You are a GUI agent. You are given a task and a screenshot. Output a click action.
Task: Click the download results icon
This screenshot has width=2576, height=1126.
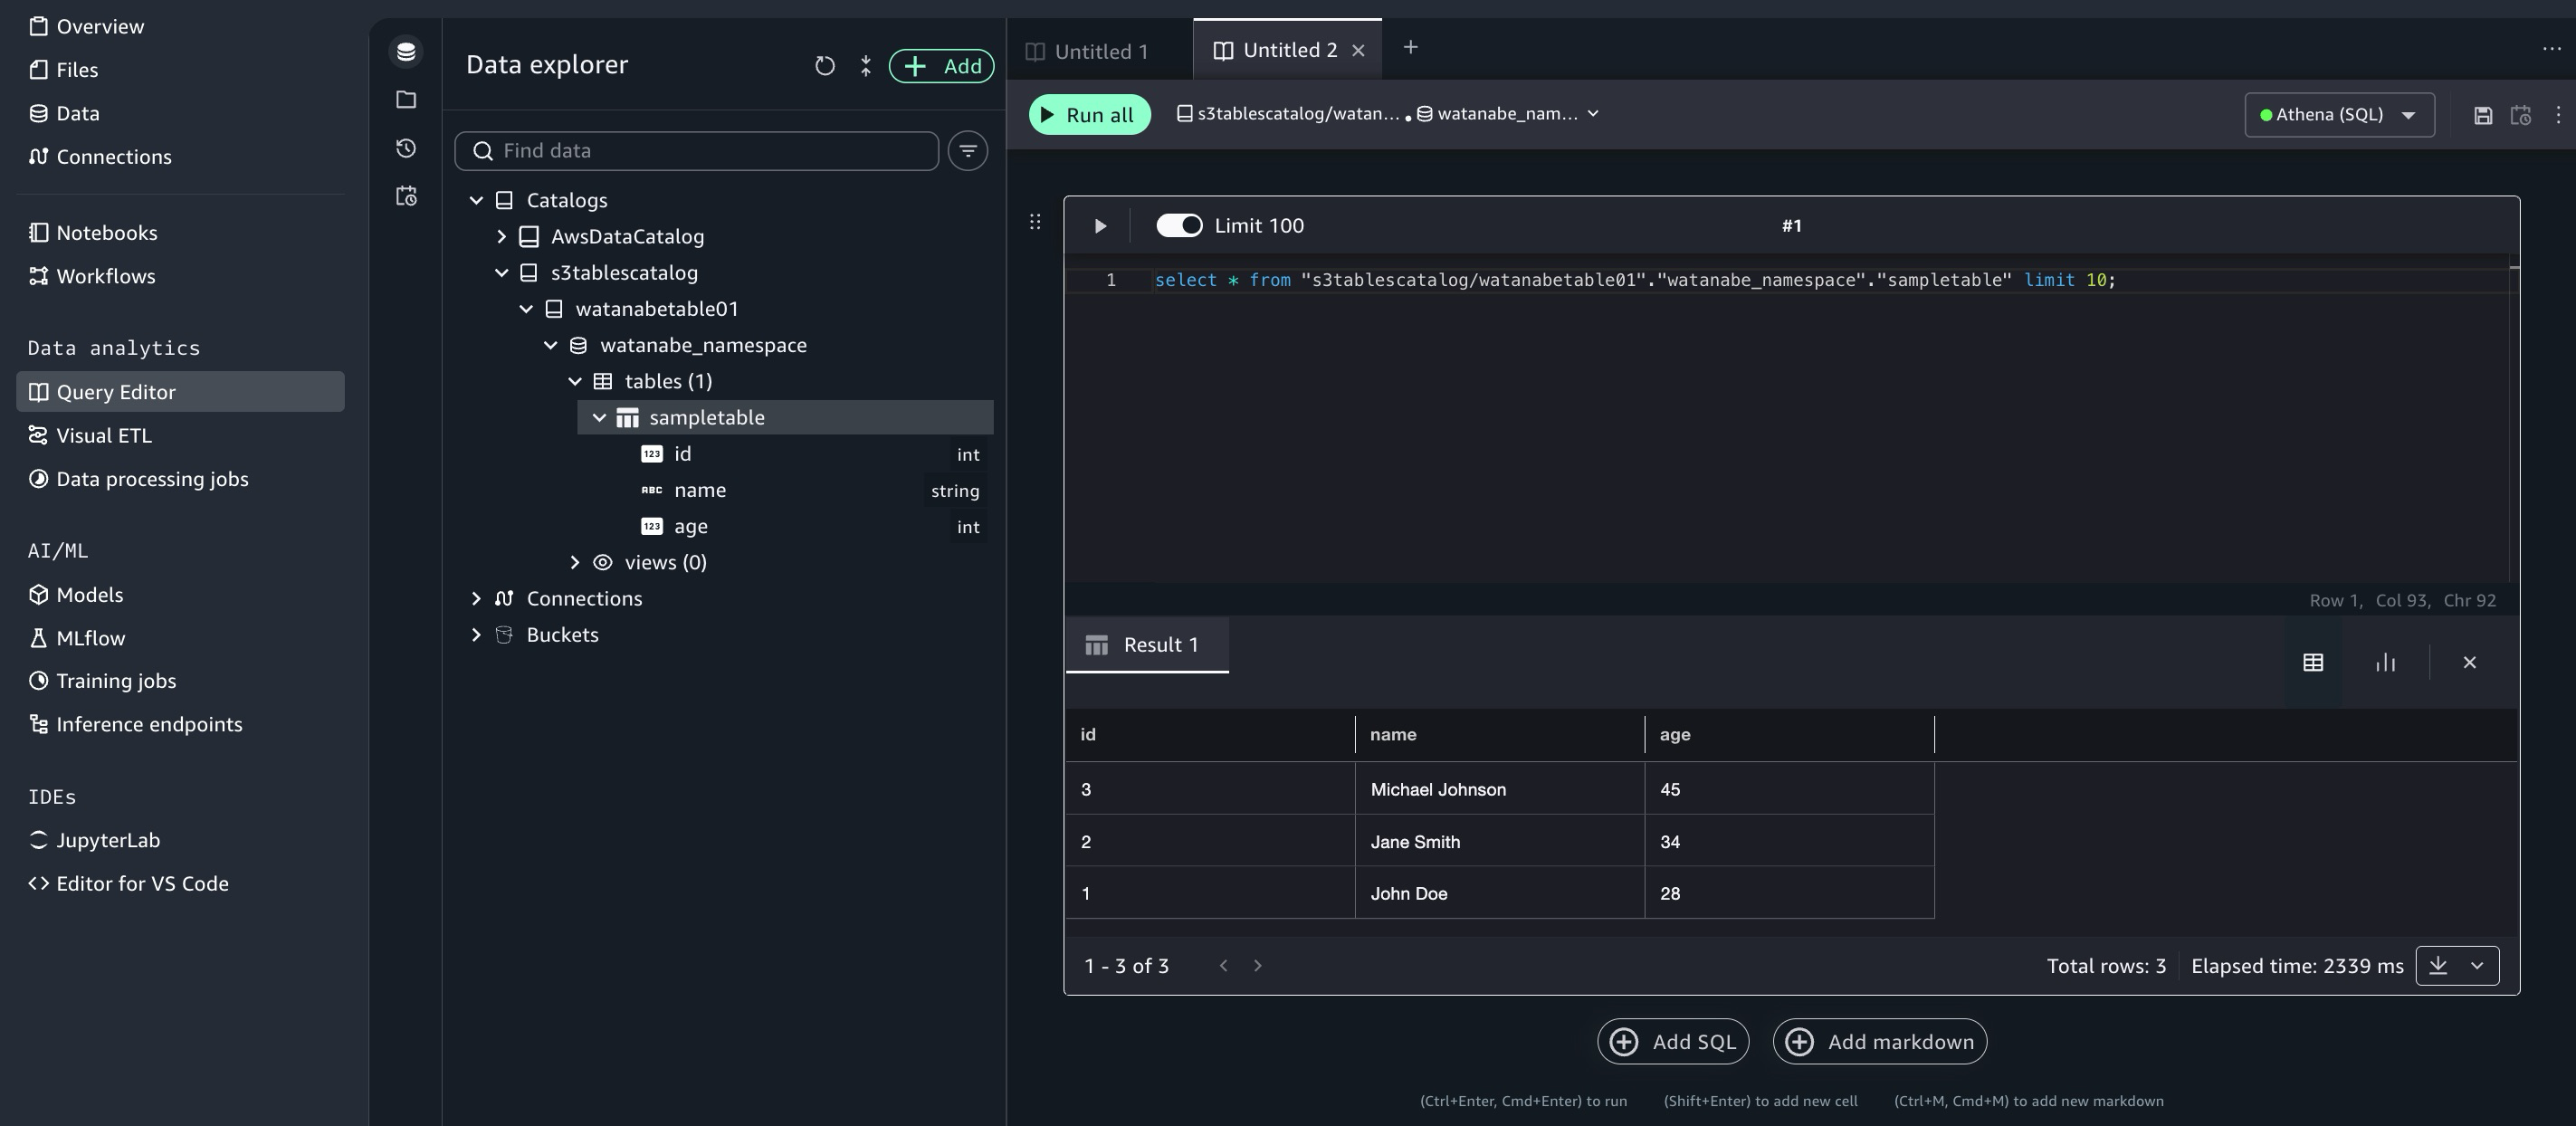[x=2438, y=965]
